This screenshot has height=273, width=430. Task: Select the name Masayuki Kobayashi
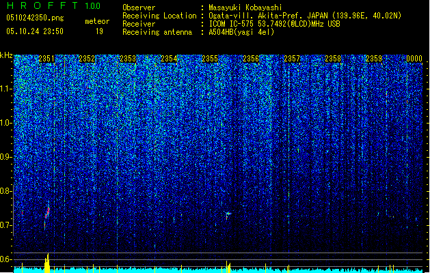click(x=245, y=8)
